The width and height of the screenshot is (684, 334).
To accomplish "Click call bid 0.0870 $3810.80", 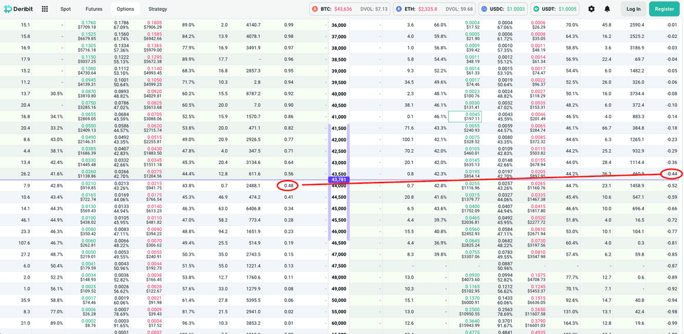I will pos(87,94).
